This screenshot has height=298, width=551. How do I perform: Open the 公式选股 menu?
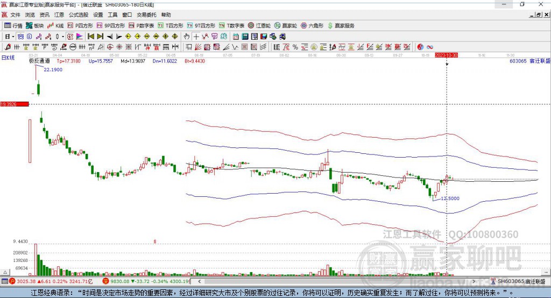pos(79,15)
